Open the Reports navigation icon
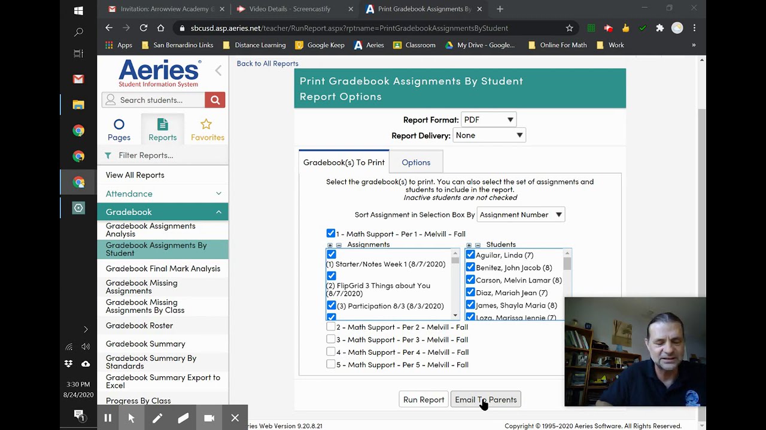This screenshot has width=766, height=430. [x=163, y=130]
